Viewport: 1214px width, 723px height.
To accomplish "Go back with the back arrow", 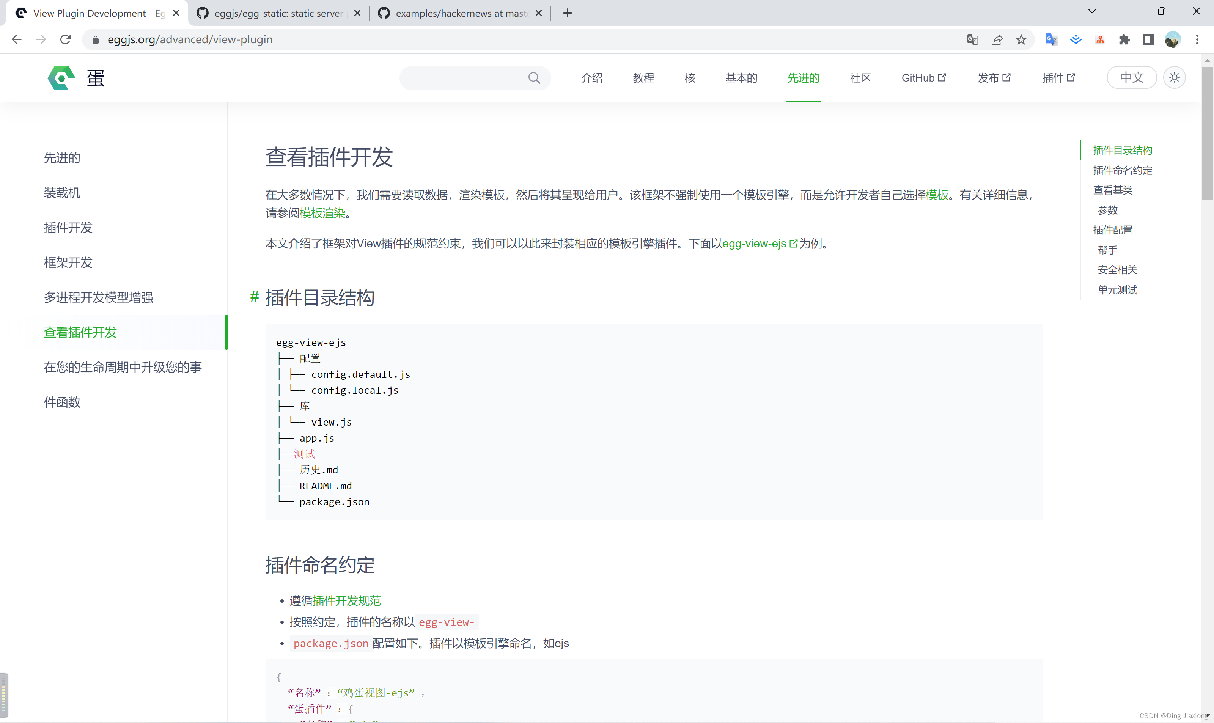I will pyautogui.click(x=17, y=39).
